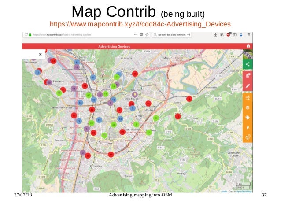Click the tag icon in orange sidebar

point(248,118)
